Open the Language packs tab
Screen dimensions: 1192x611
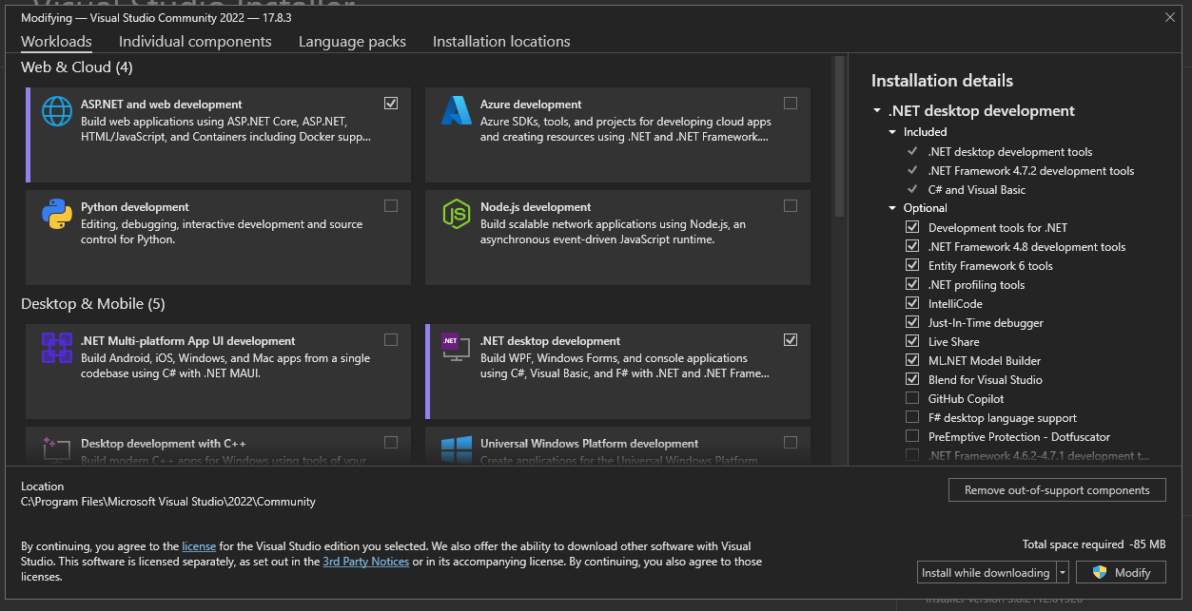click(x=352, y=41)
